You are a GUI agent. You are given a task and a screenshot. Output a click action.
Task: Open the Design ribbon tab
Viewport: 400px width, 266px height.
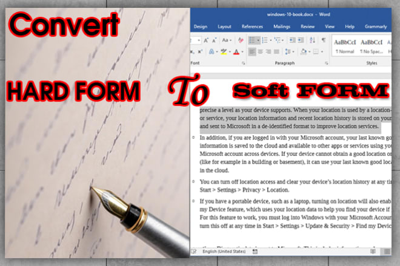pyautogui.click(x=200, y=27)
